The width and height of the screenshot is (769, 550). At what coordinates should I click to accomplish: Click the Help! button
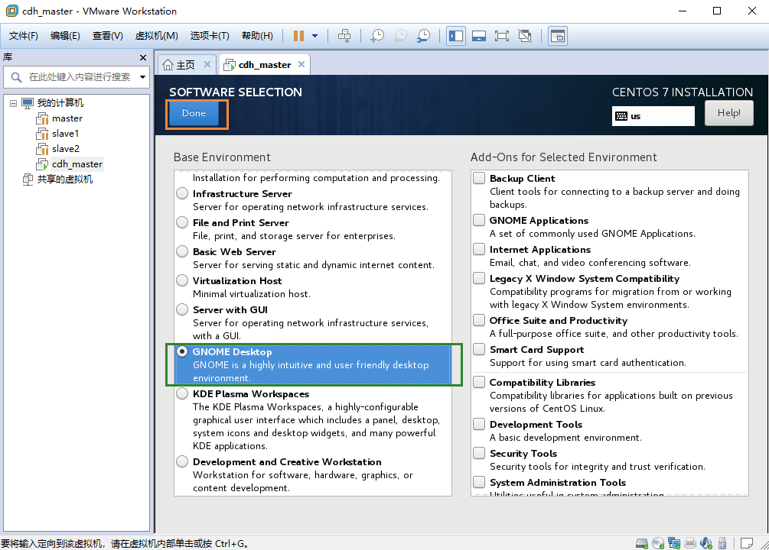[x=728, y=113]
